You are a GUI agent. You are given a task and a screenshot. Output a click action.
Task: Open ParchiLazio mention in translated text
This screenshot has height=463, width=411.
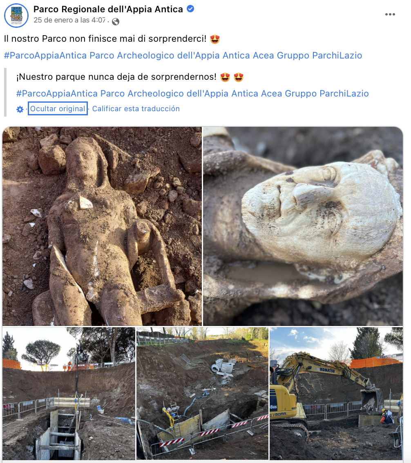[x=344, y=94]
